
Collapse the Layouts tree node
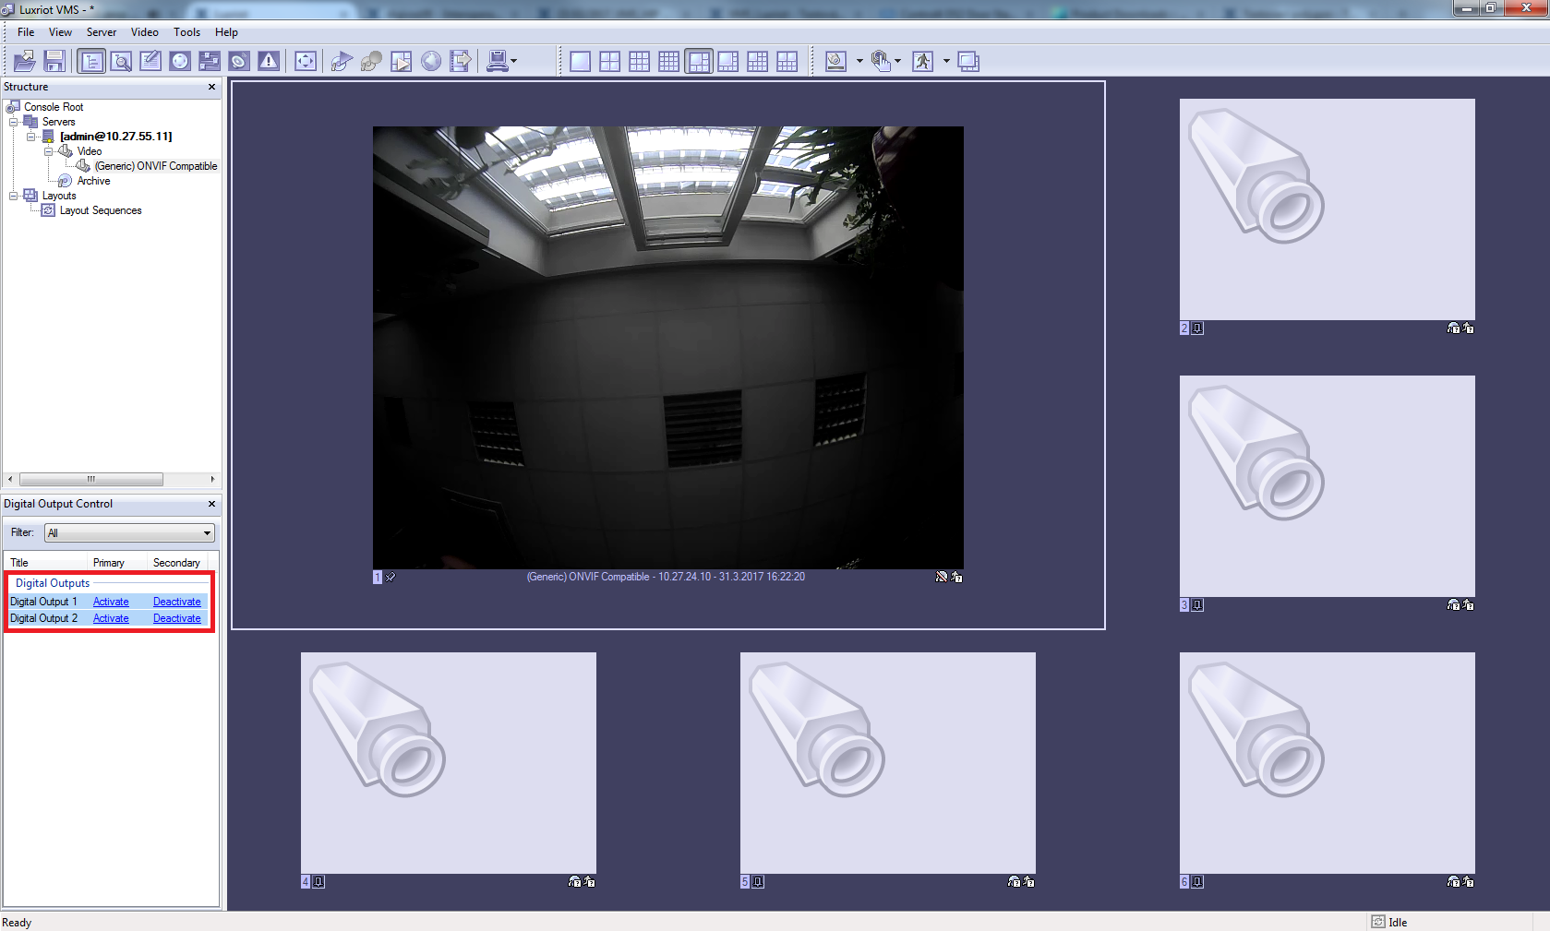point(14,196)
